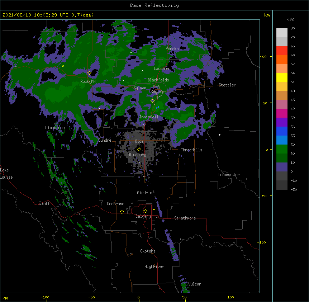This screenshot has width=309, height=302.
Task: Click the HighRiver label
Action: click(154, 266)
